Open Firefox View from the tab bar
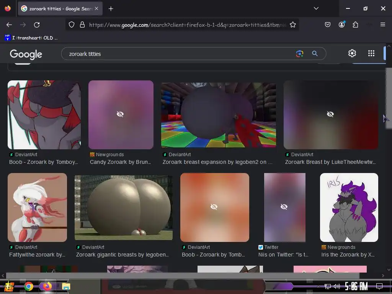Screen dimensions: 392x294 (8, 8)
